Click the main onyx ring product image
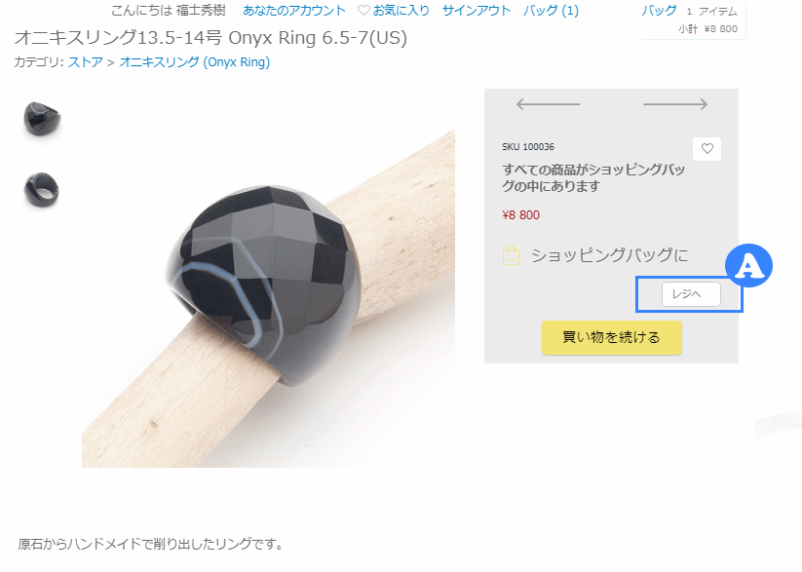This screenshot has width=802, height=572. [x=268, y=299]
